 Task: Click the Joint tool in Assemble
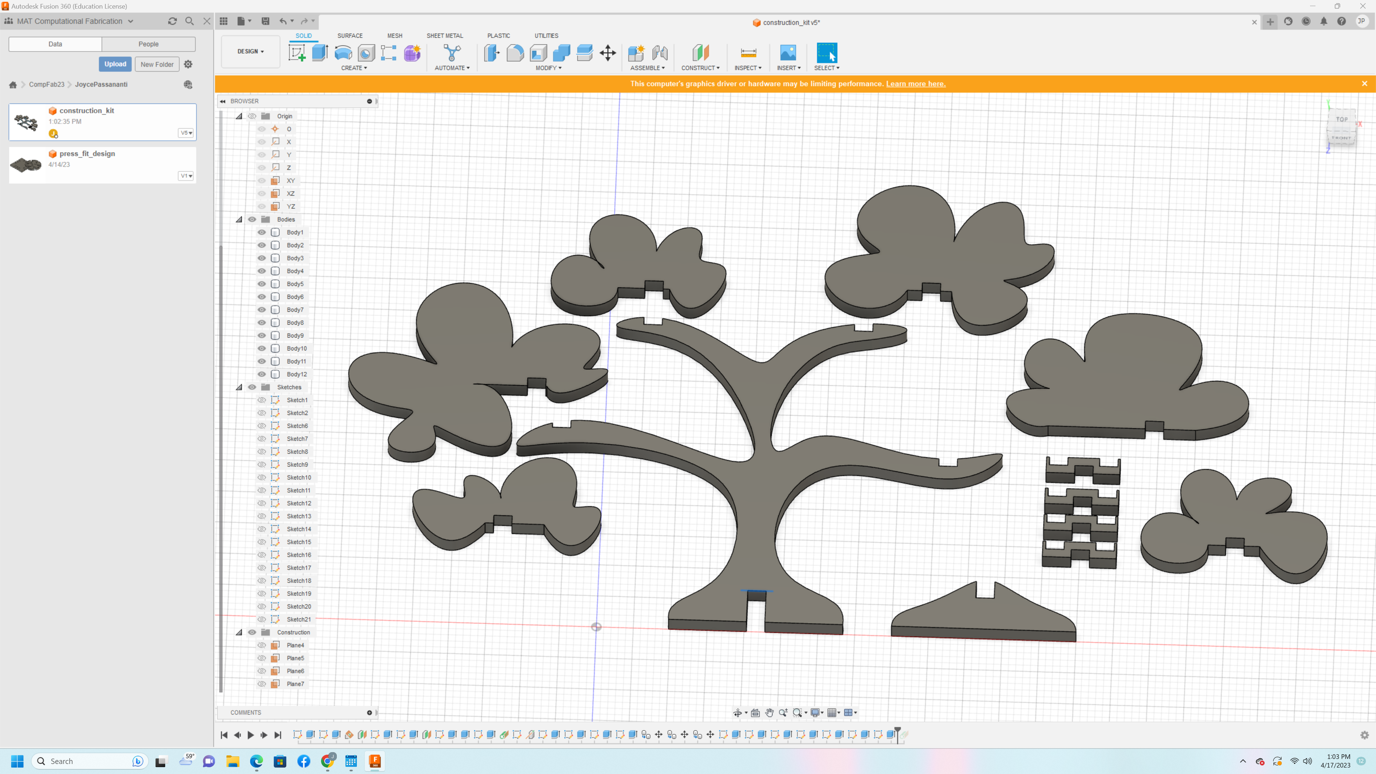pyautogui.click(x=660, y=53)
